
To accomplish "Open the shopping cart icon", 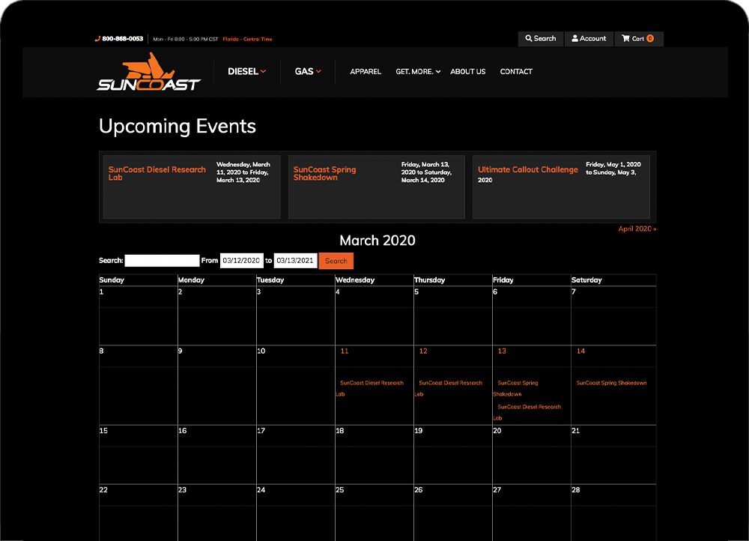I will point(626,38).
